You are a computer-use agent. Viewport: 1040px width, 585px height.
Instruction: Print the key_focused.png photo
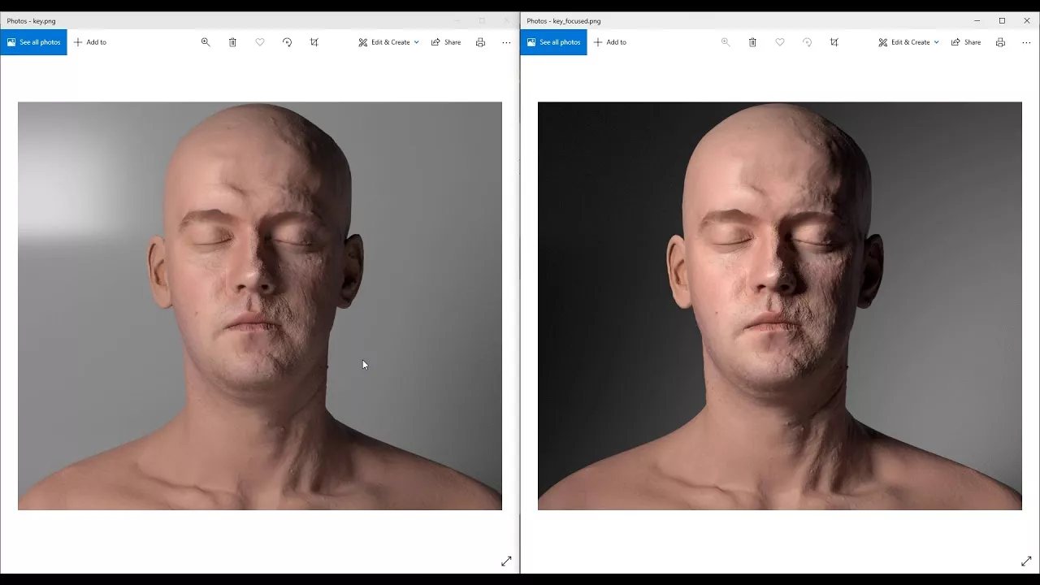[1000, 42]
